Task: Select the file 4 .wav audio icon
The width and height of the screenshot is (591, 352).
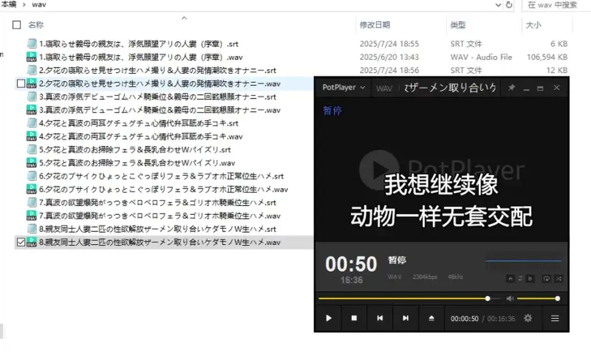Action: pos(31,136)
